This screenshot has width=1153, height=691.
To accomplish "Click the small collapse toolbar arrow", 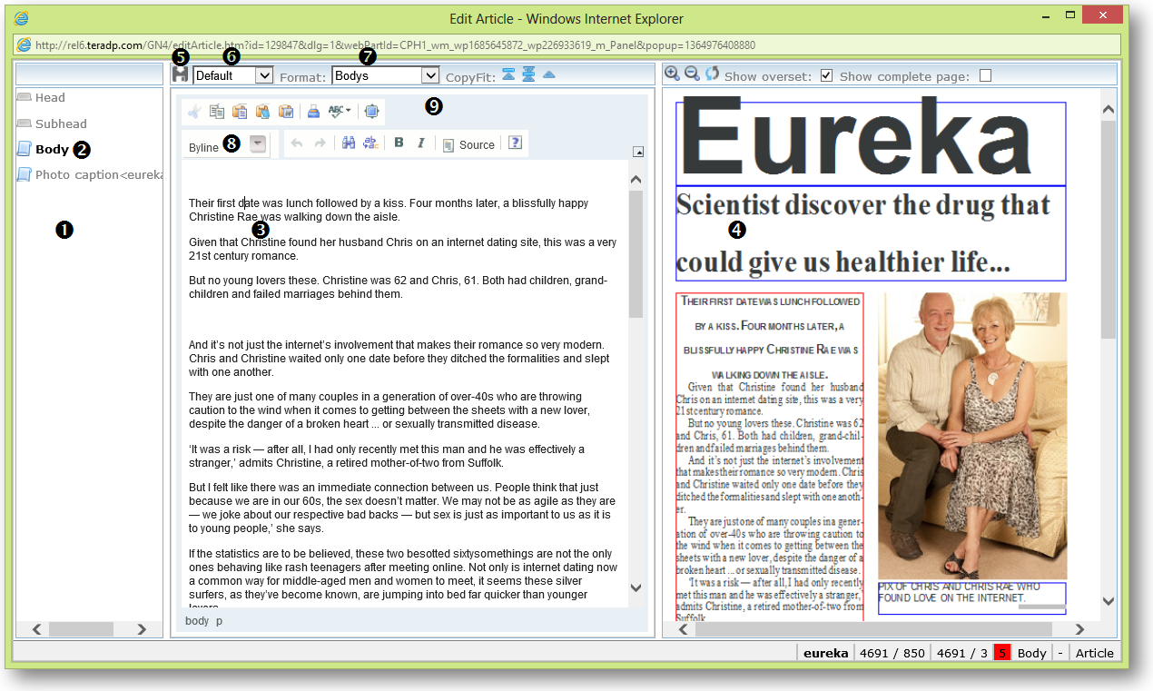I will [x=638, y=152].
